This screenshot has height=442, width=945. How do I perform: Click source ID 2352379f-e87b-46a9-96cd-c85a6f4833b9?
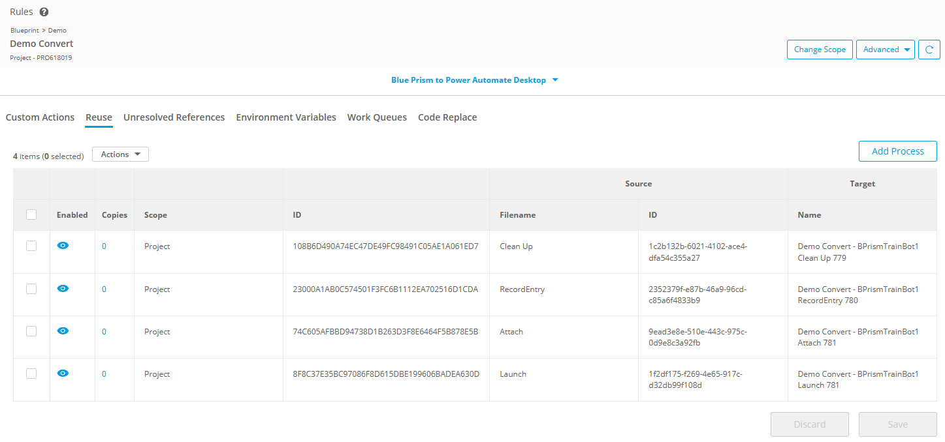pyautogui.click(x=697, y=295)
